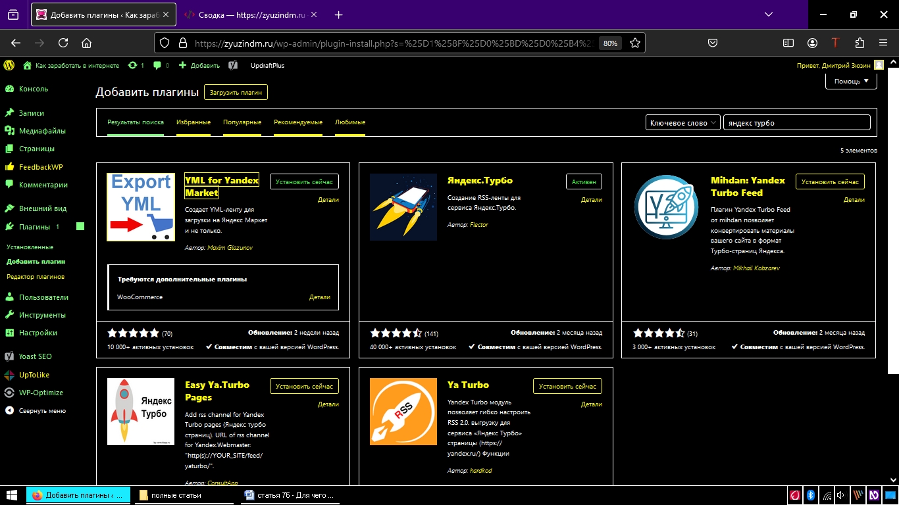Click Активен button on Яндекс.Турбо
Image resolution: width=899 pixels, height=505 pixels.
pos(584,181)
